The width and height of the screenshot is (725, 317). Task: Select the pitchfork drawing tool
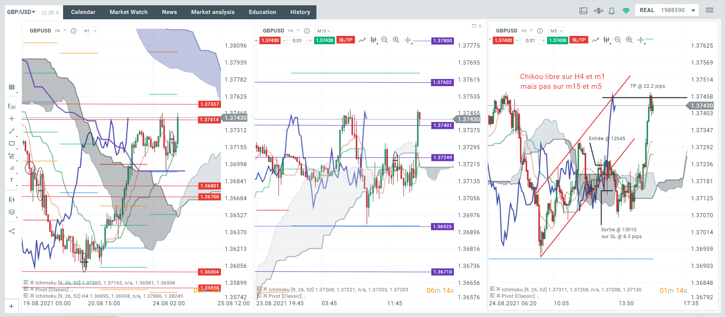(x=12, y=168)
